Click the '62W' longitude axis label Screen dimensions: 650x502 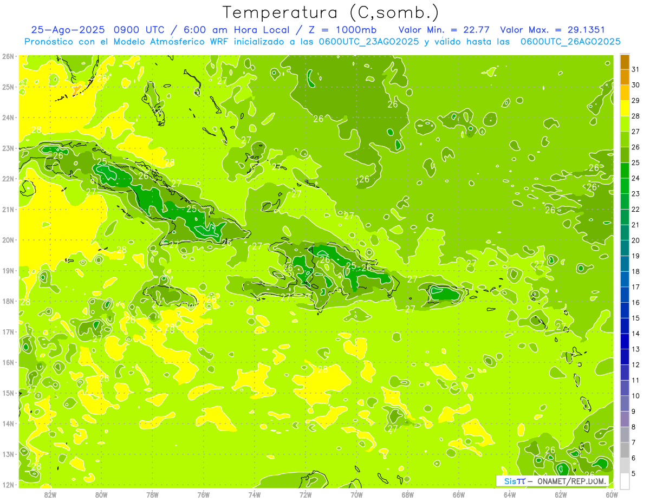point(561,494)
